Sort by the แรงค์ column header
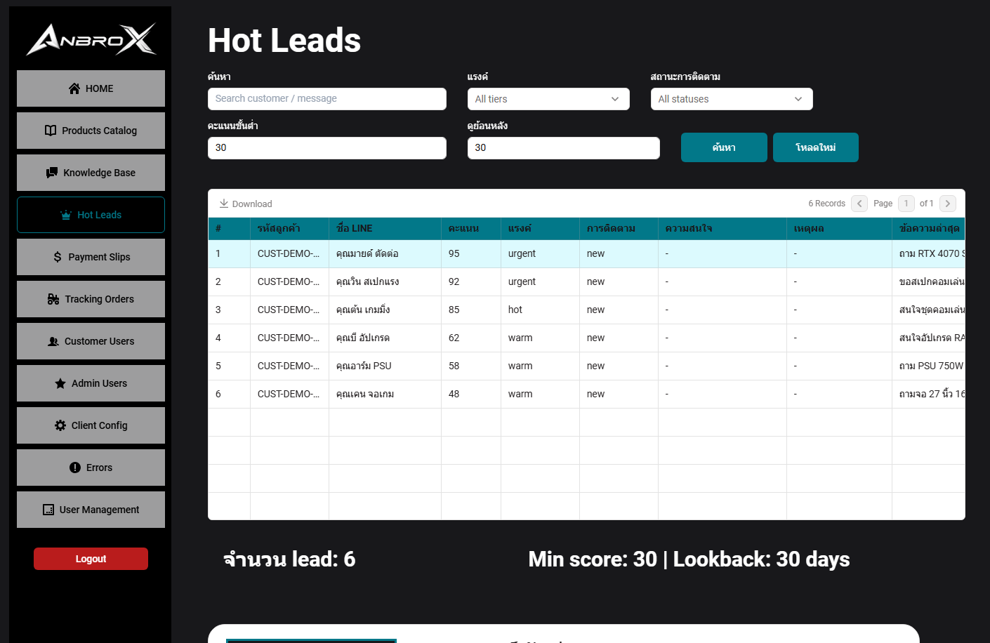This screenshot has height=643, width=990. [x=541, y=229]
